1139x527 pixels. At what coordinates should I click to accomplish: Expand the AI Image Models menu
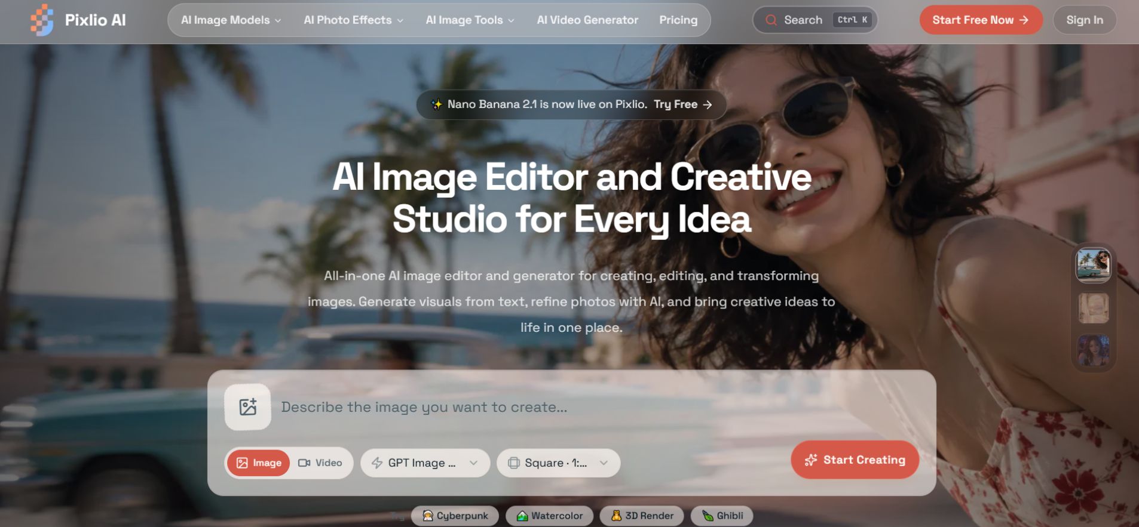click(x=231, y=20)
